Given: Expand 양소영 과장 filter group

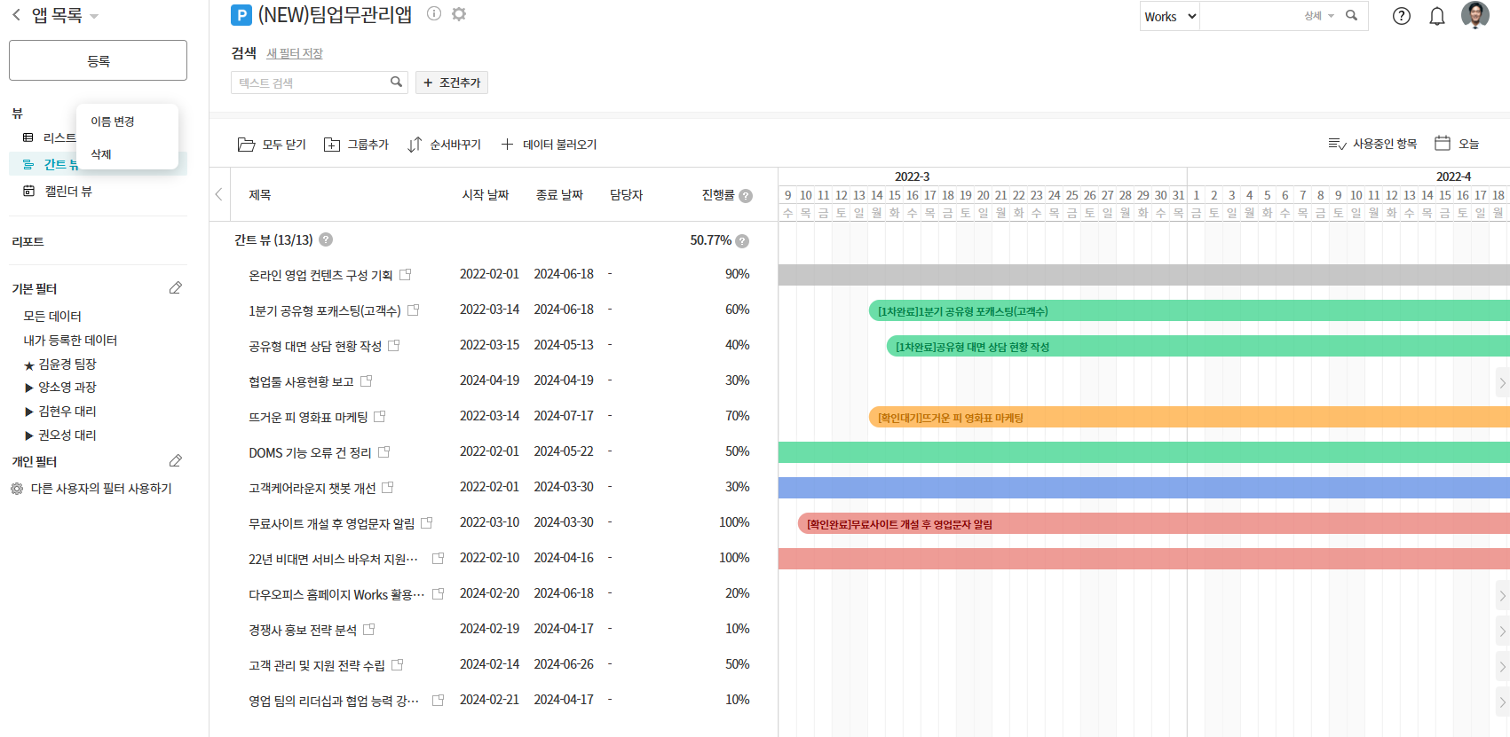Looking at the screenshot, I should (29, 388).
